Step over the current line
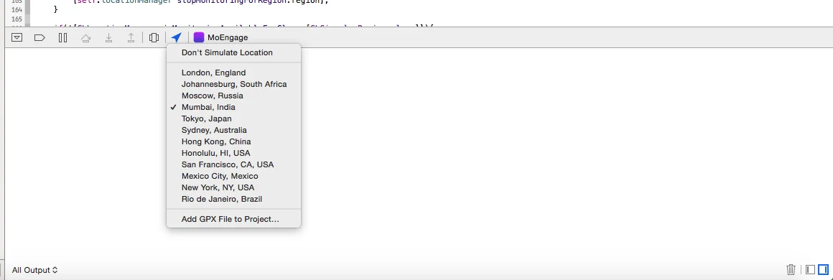Image resolution: width=833 pixels, height=280 pixels. (x=85, y=38)
